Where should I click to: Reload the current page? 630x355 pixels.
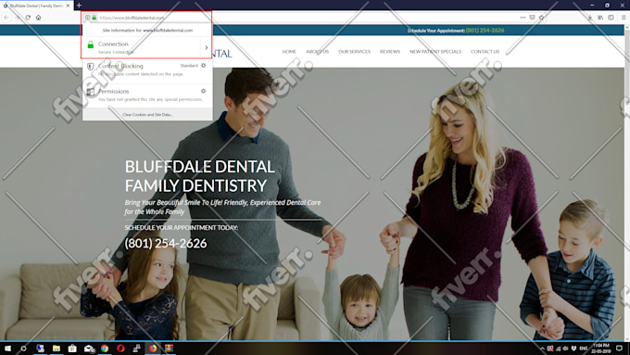click(x=28, y=18)
